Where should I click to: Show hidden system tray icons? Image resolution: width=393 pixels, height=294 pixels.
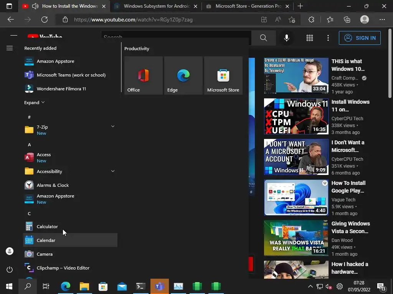310,286
